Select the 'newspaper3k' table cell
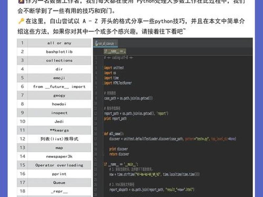Screen dimensions: 263x197 point(60,156)
